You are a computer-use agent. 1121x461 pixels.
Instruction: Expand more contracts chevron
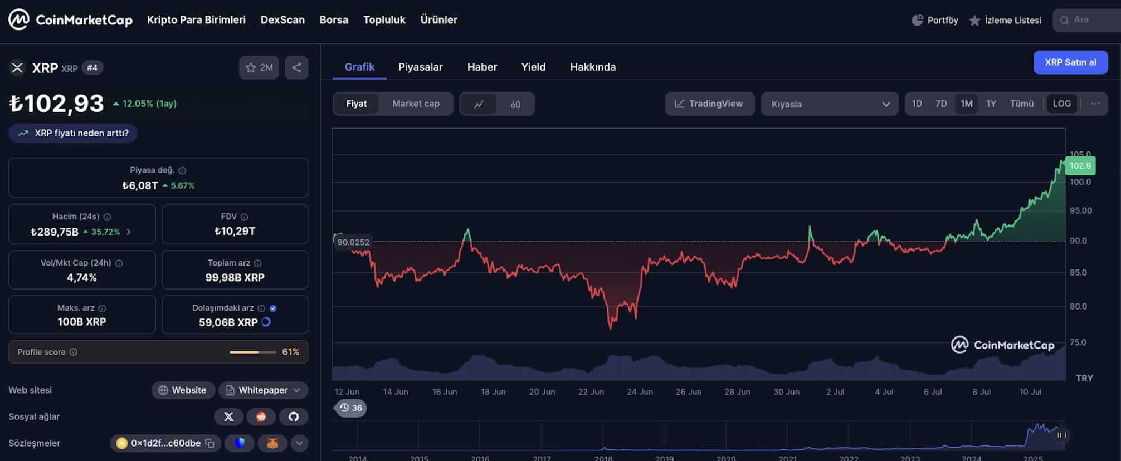click(x=299, y=443)
